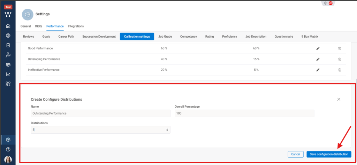
Task: Click the Trial badge
Action: 8,7
